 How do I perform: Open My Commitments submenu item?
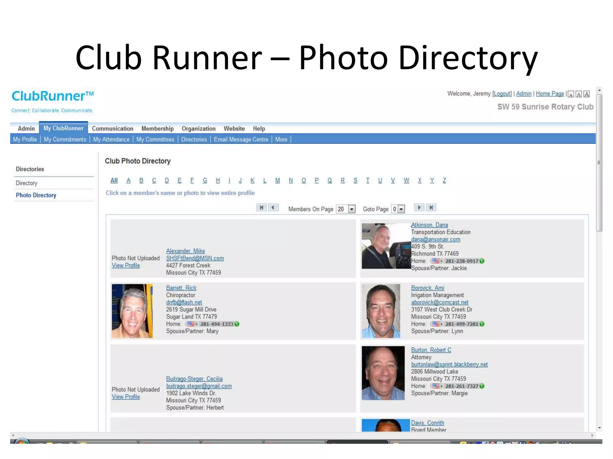click(x=65, y=140)
